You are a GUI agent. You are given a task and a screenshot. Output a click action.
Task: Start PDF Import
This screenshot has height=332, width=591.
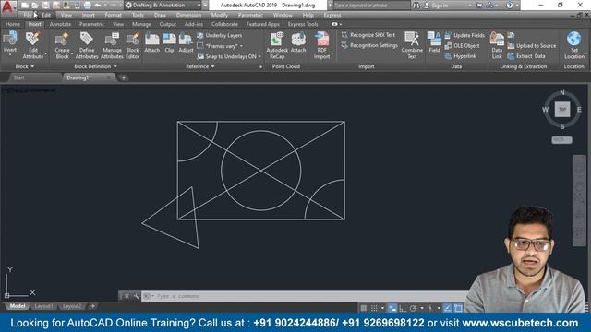[x=322, y=45]
